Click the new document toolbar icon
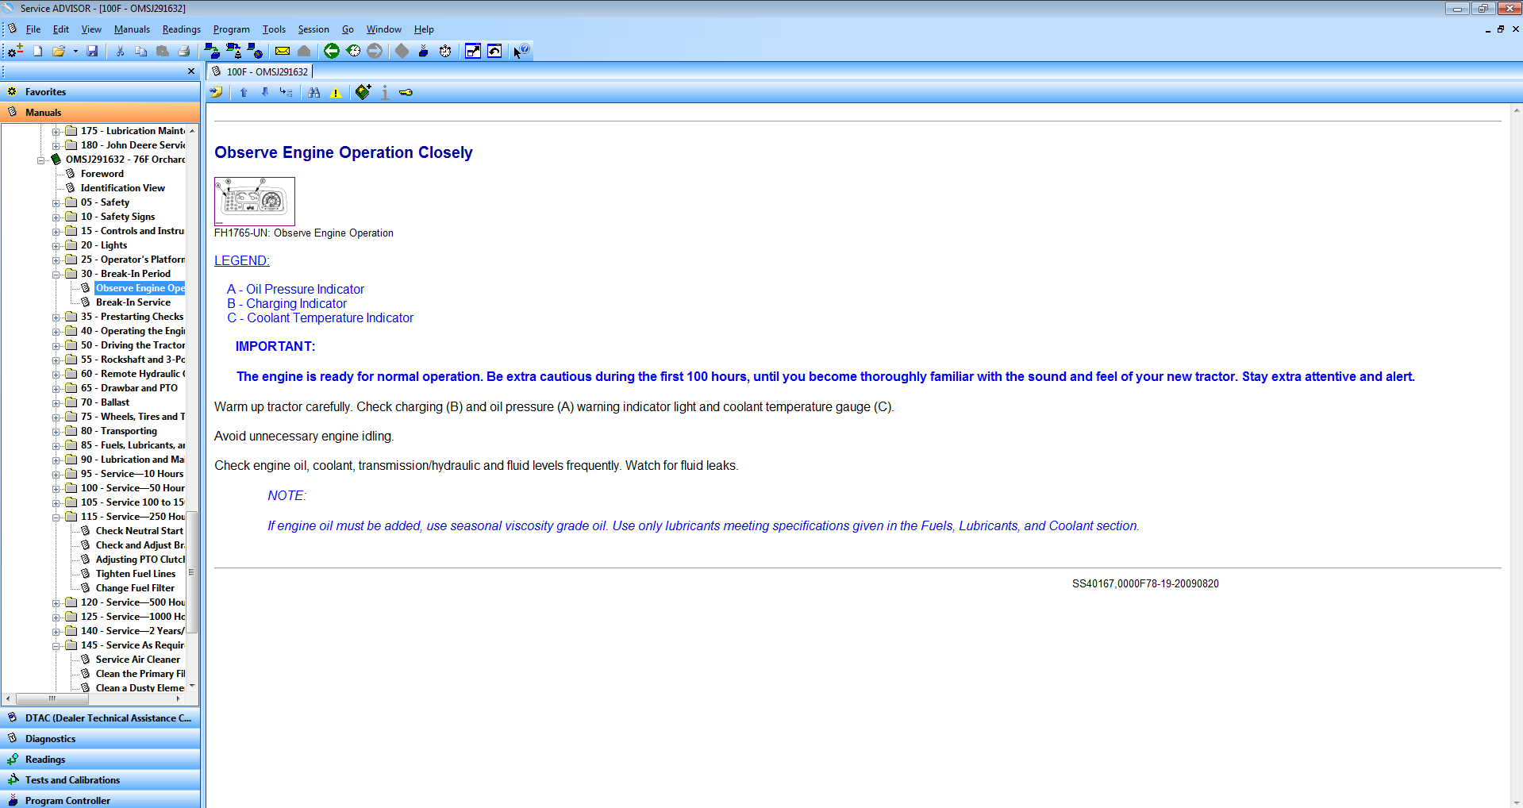 coord(37,51)
